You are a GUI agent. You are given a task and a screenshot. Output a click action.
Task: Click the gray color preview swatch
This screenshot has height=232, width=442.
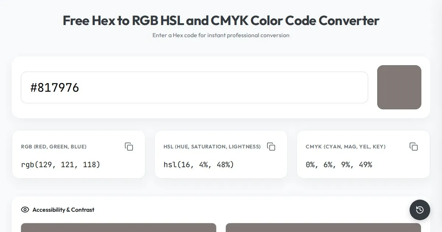tap(399, 87)
